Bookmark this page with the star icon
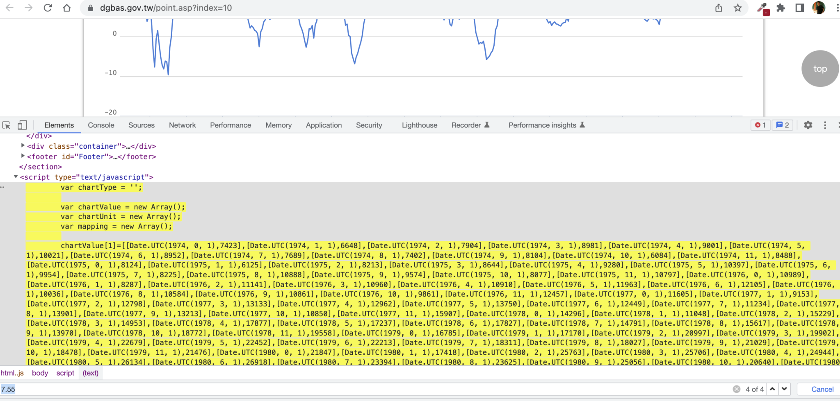 [x=737, y=8]
